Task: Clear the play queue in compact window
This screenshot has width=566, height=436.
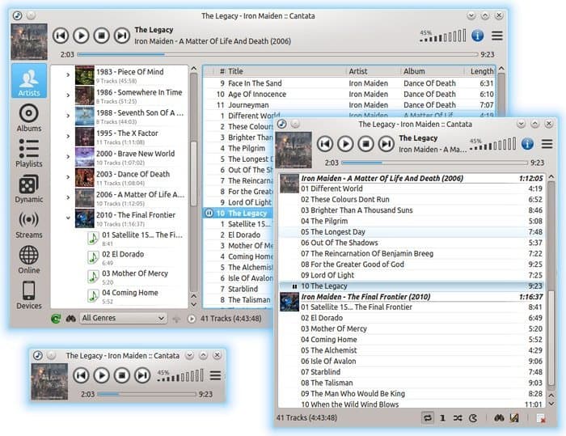Action: (541, 418)
